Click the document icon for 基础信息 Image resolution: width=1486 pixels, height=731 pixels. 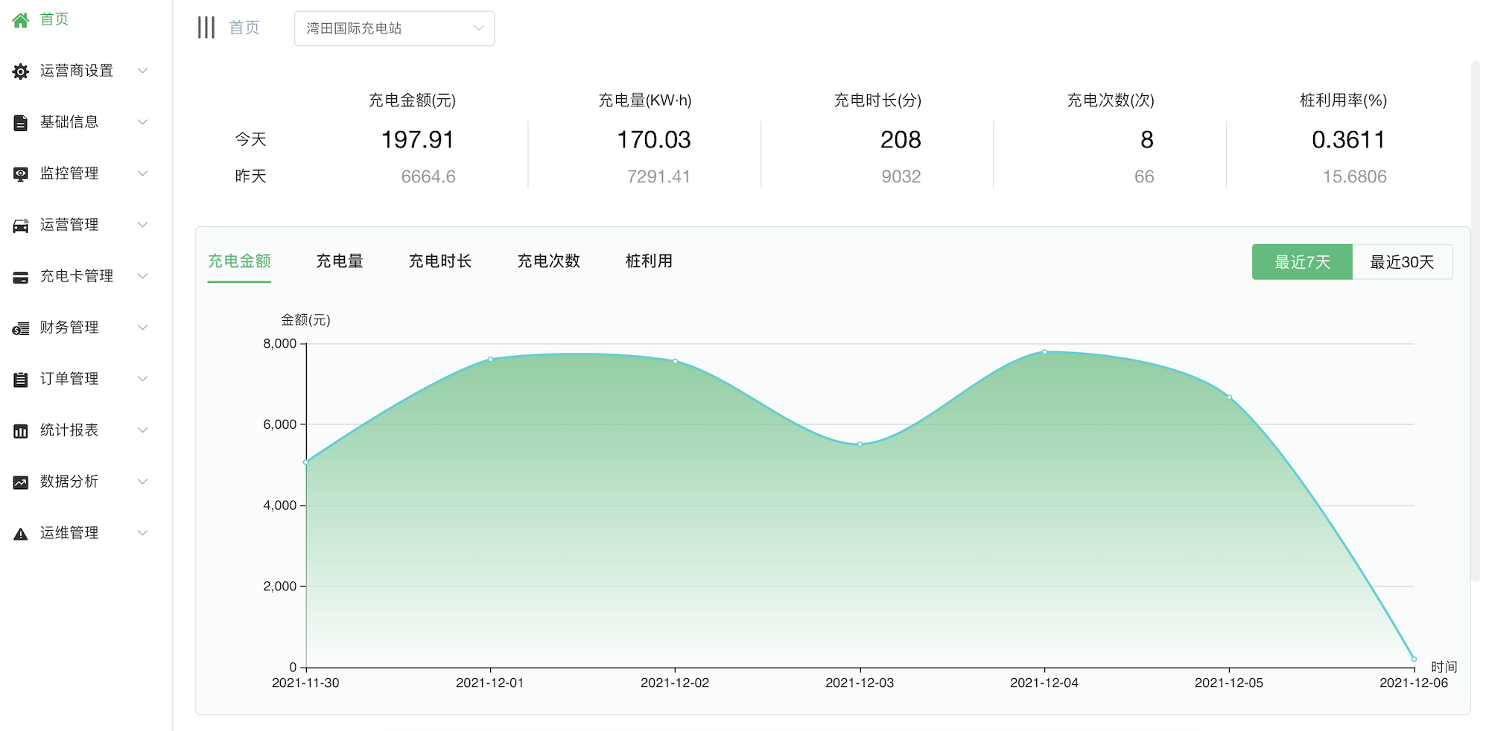point(21,123)
